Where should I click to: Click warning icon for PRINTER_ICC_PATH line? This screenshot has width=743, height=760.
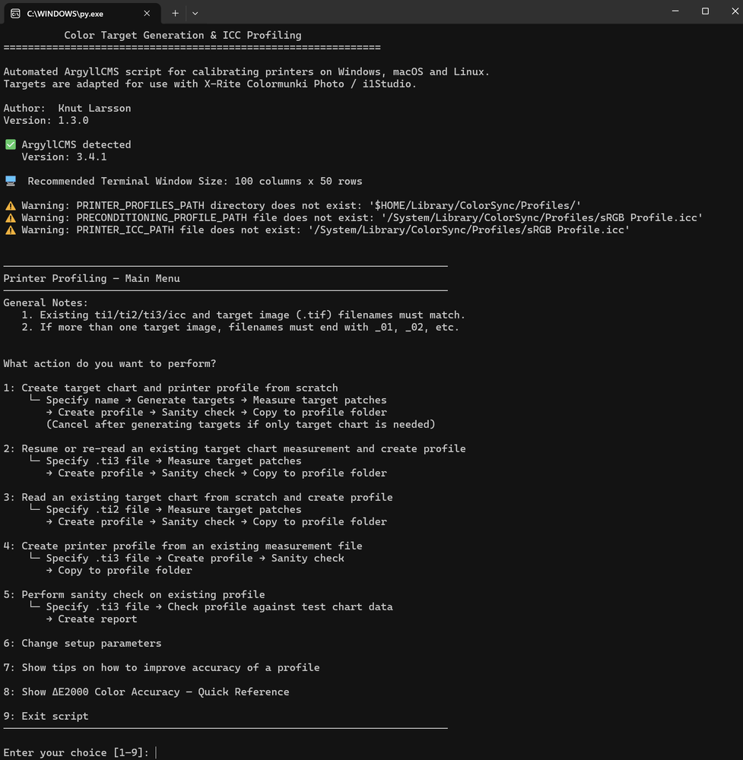[x=11, y=230]
